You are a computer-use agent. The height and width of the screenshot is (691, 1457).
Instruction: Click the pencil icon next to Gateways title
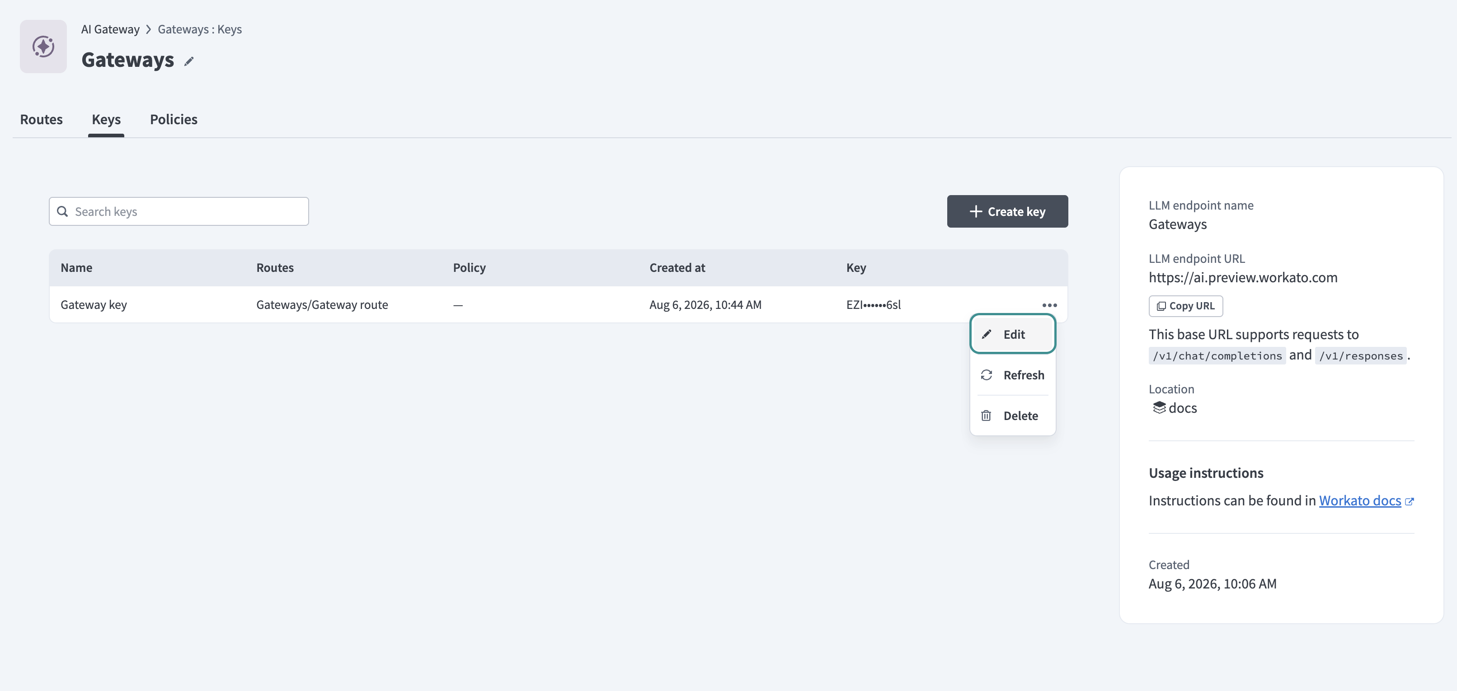189,61
